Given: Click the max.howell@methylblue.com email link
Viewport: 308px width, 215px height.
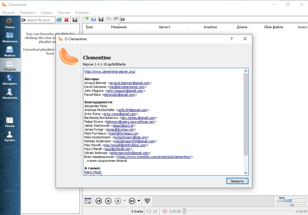Looking at the screenshot, I should pyautogui.click(x=125, y=145).
